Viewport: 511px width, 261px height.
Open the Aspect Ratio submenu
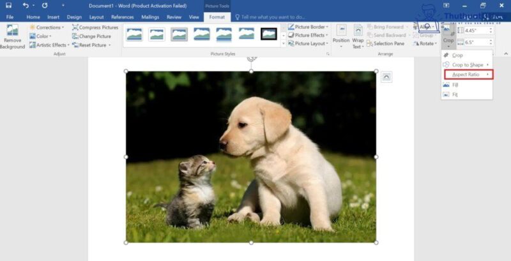469,75
